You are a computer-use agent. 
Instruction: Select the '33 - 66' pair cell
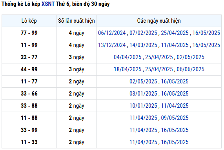pyautogui.click(x=29, y=94)
